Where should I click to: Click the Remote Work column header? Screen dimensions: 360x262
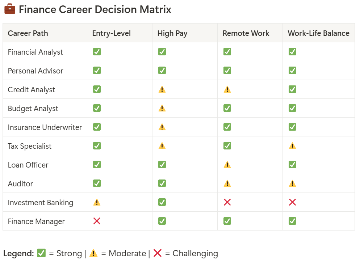pyautogui.click(x=246, y=33)
